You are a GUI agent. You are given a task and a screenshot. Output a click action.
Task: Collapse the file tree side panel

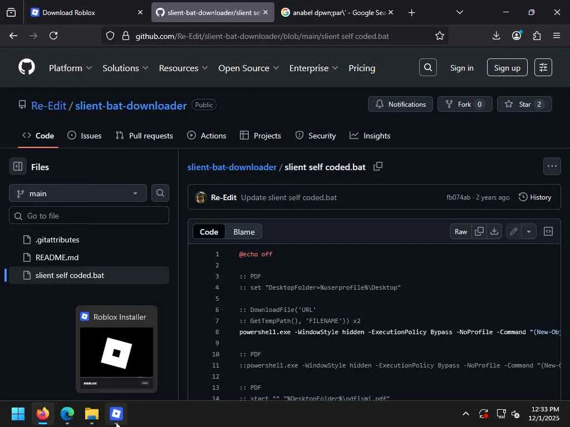click(x=18, y=167)
